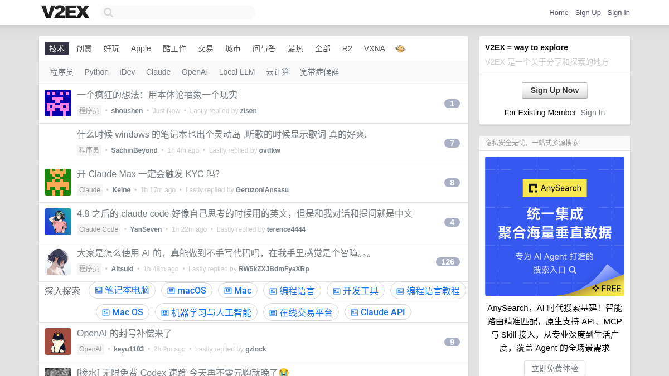Click the reply count badge 9
The width and height of the screenshot is (669, 376).
click(x=452, y=342)
